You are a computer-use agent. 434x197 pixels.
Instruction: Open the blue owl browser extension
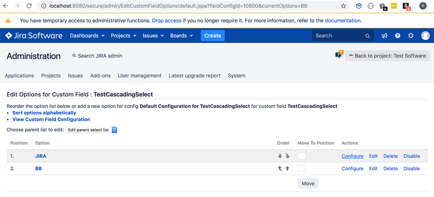359,6
